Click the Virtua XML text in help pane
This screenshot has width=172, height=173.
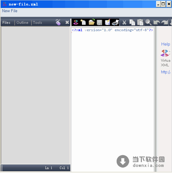pyautogui.click(x=165, y=63)
